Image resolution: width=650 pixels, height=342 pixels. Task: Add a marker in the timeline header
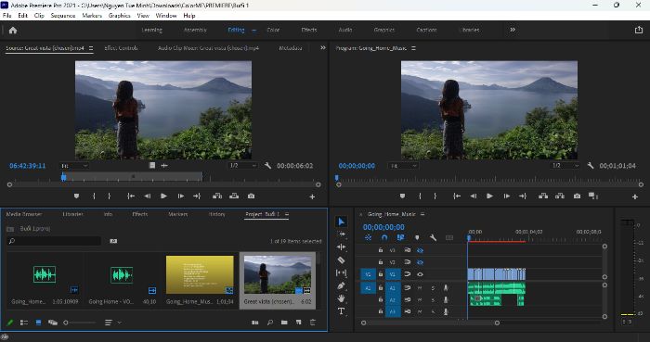pos(417,237)
